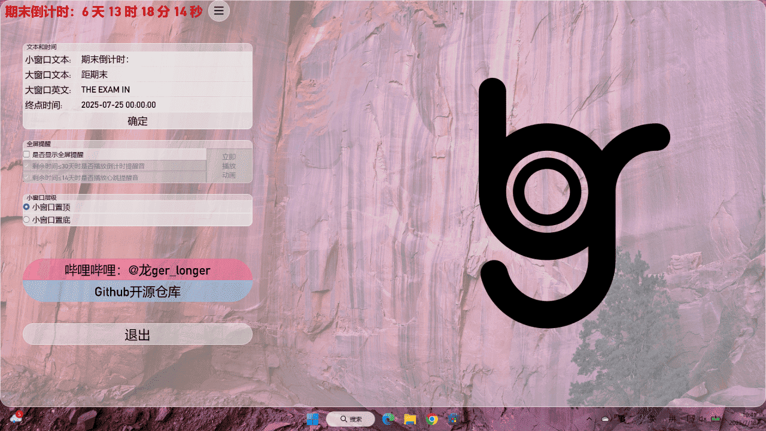Open the Windows Start menu
Screen dimensions: 766x431
312,419
